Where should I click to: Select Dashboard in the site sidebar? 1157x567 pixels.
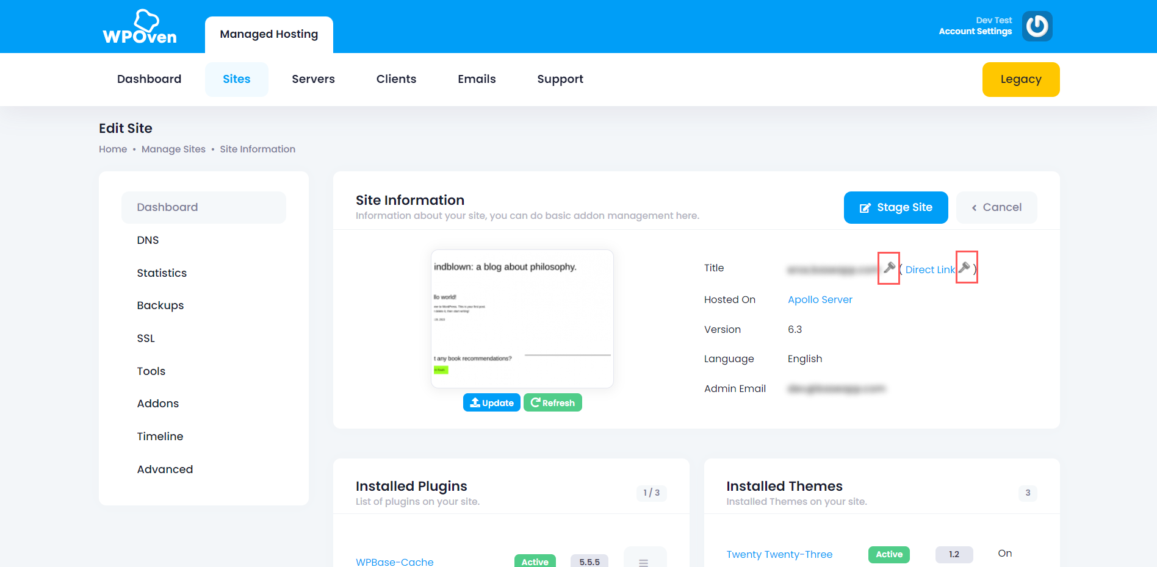204,207
